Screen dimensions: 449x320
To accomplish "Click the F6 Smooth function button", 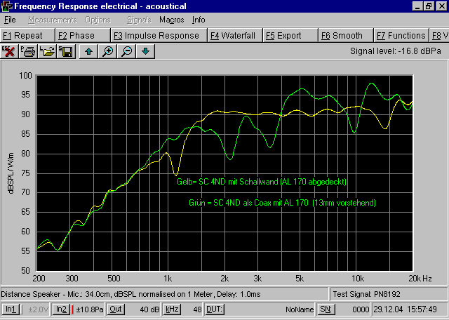I will click(342, 35).
